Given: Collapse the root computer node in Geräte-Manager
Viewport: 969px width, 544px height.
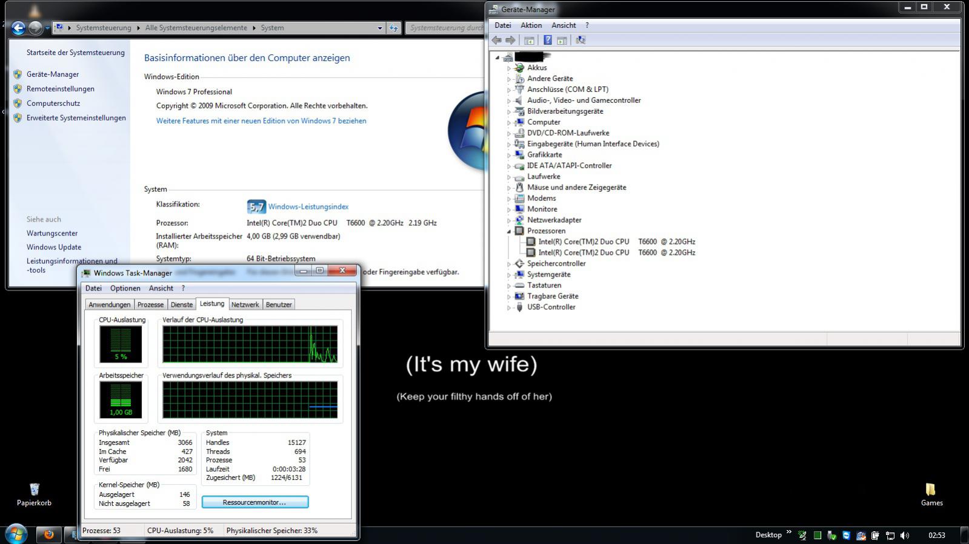Looking at the screenshot, I should (498, 57).
